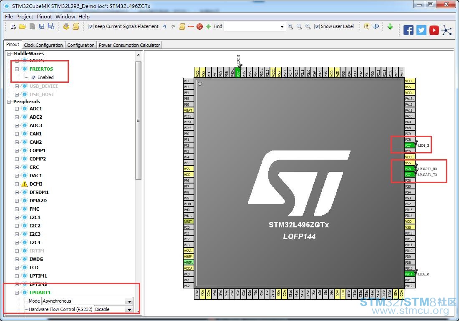Click the Save Project As icon
This screenshot has height=321, width=459.
(51, 26)
